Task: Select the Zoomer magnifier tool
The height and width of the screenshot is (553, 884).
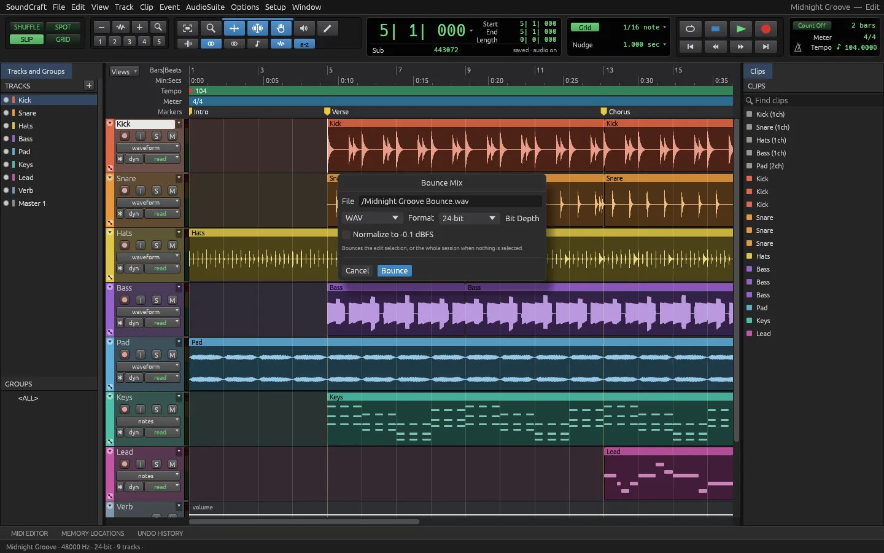Action: pos(211,28)
